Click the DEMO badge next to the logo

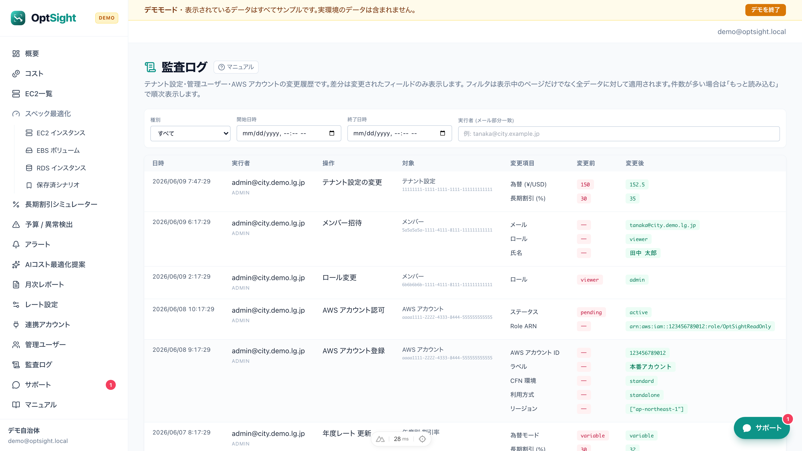click(x=107, y=18)
